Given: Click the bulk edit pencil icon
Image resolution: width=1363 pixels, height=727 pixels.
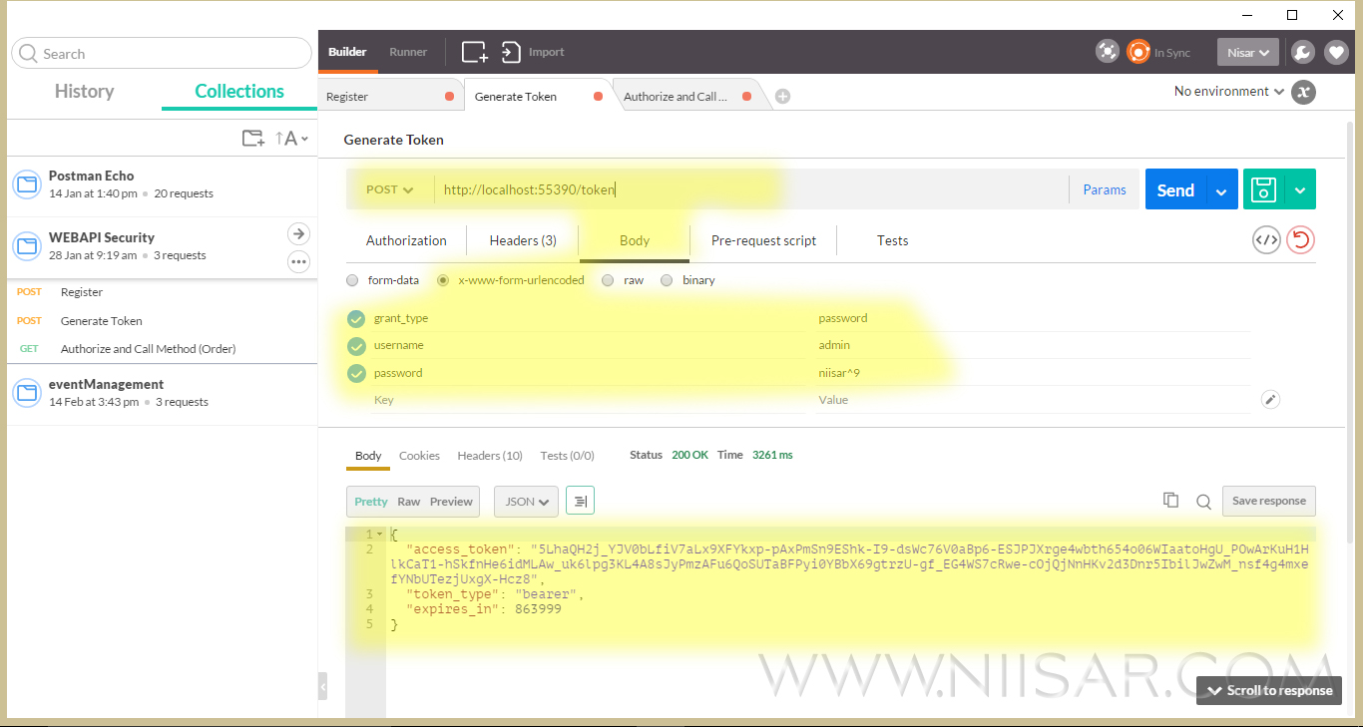Looking at the screenshot, I should pos(1270,399).
